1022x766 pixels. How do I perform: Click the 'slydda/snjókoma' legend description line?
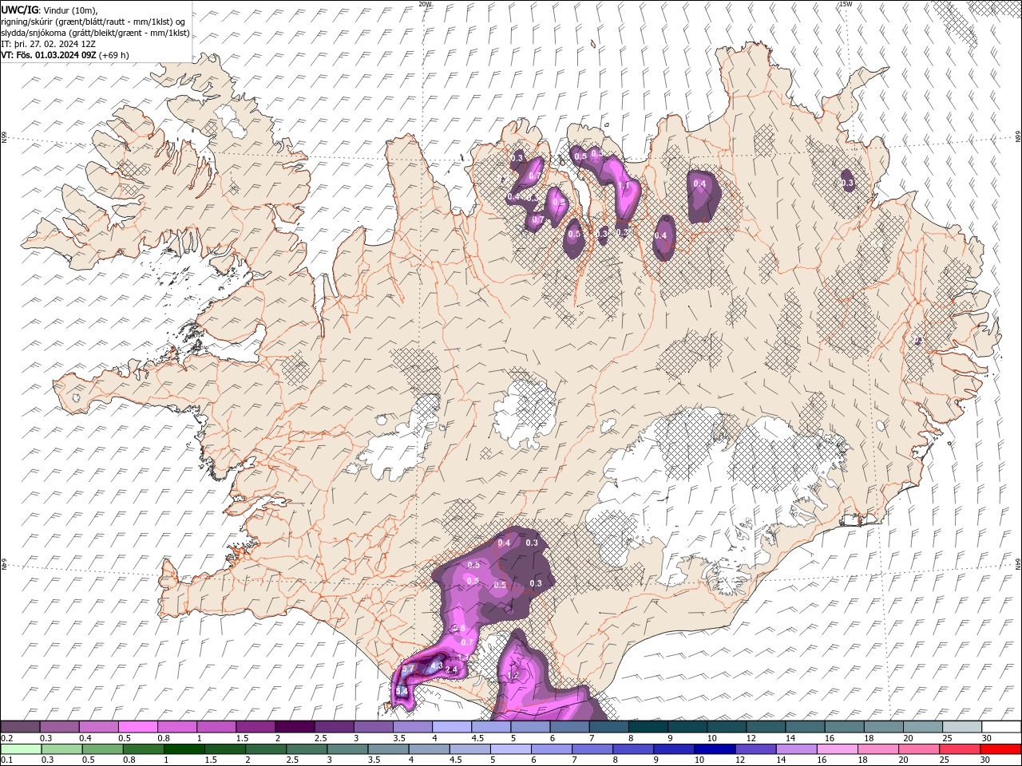click(95, 33)
